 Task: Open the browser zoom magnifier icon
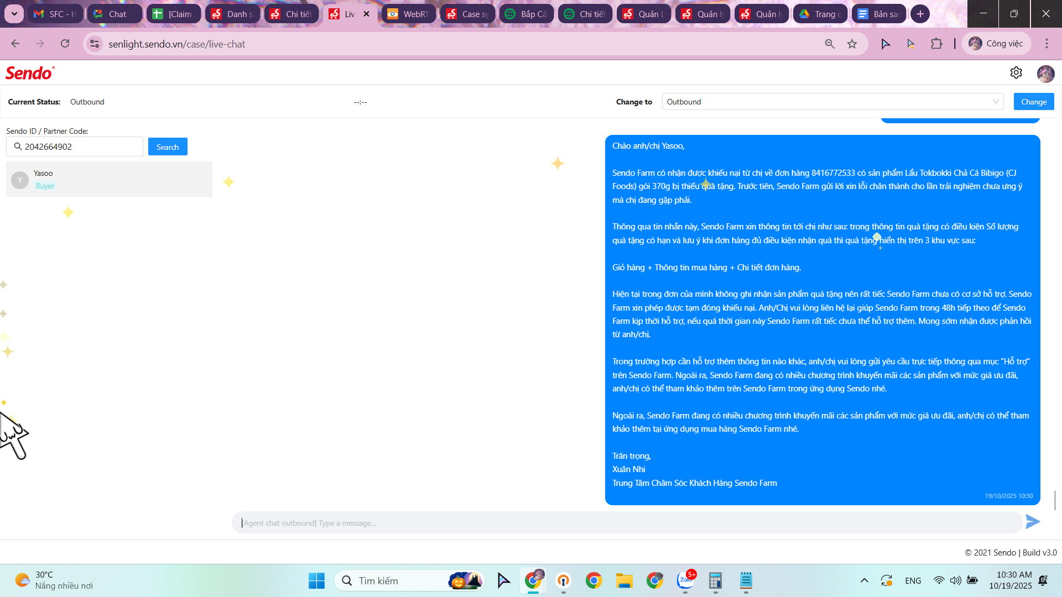[x=829, y=44]
